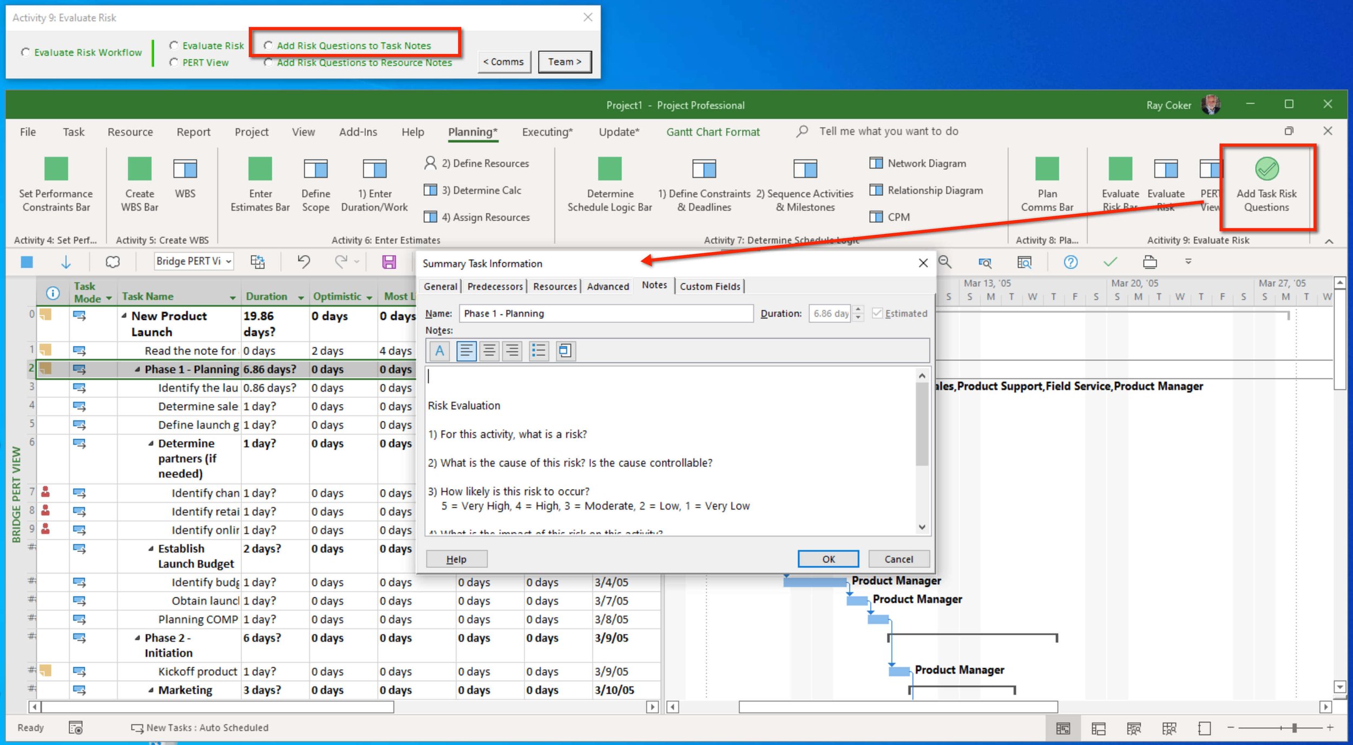Click the Add Task Risk Questions icon
The height and width of the screenshot is (745, 1353).
(1266, 169)
